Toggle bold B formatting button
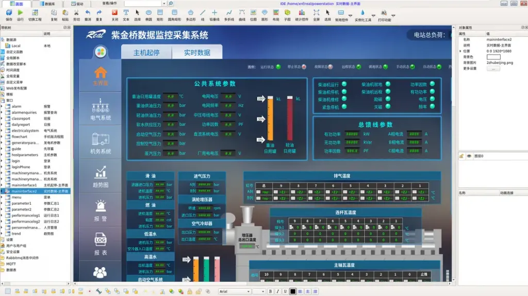 [x=270, y=291]
